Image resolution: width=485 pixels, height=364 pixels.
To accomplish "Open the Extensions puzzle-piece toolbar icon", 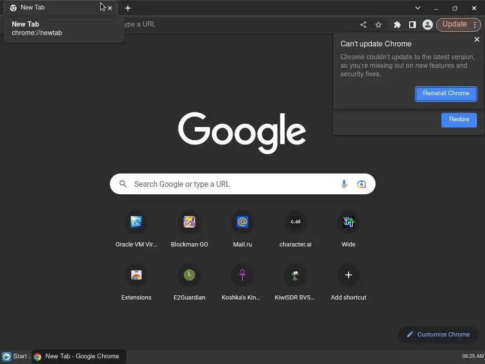I will 397,25.
